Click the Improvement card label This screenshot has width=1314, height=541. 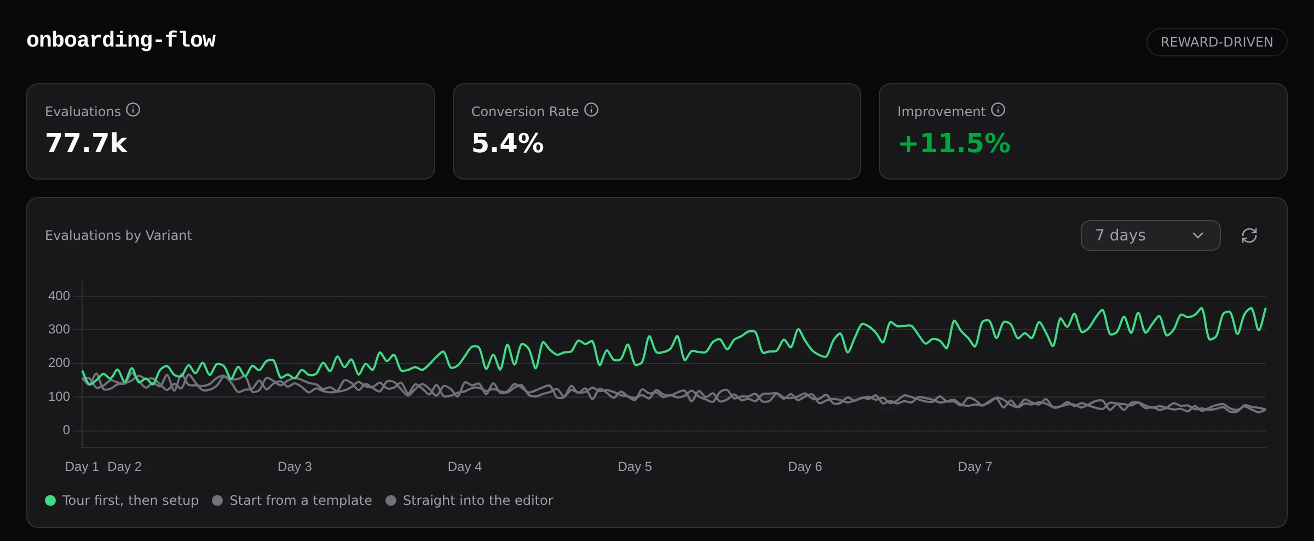(942, 112)
